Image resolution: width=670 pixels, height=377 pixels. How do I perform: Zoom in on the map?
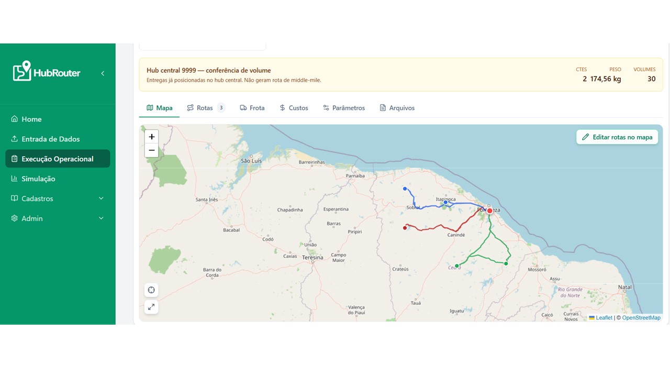(x=151, y=137)
